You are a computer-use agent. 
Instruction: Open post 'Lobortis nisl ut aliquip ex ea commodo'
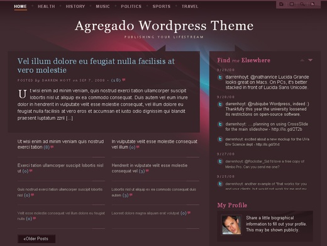[x=153, y=192]
